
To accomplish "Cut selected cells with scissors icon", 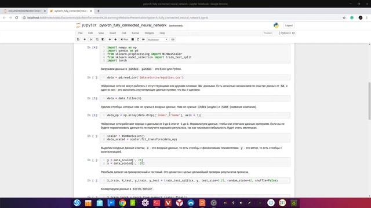I will click(91, 40).
